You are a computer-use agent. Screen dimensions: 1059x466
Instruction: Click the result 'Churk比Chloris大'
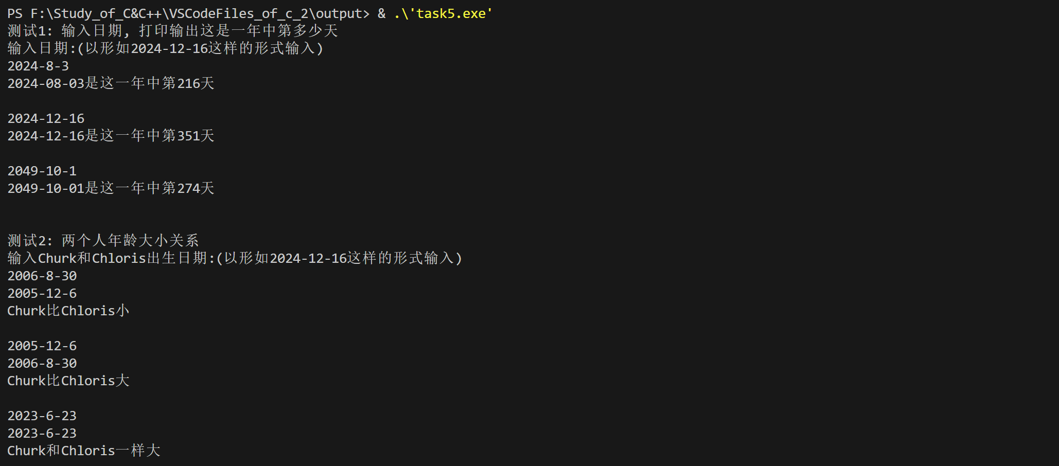click(68, 381)
